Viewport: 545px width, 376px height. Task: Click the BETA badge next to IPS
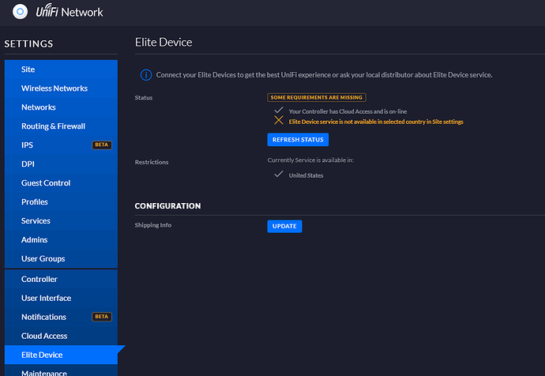(x=101, y=145)
